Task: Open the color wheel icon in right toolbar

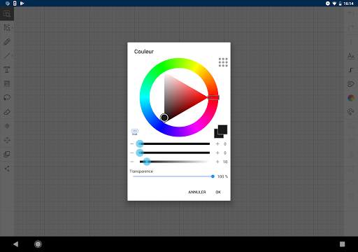Action: point(351,98)
